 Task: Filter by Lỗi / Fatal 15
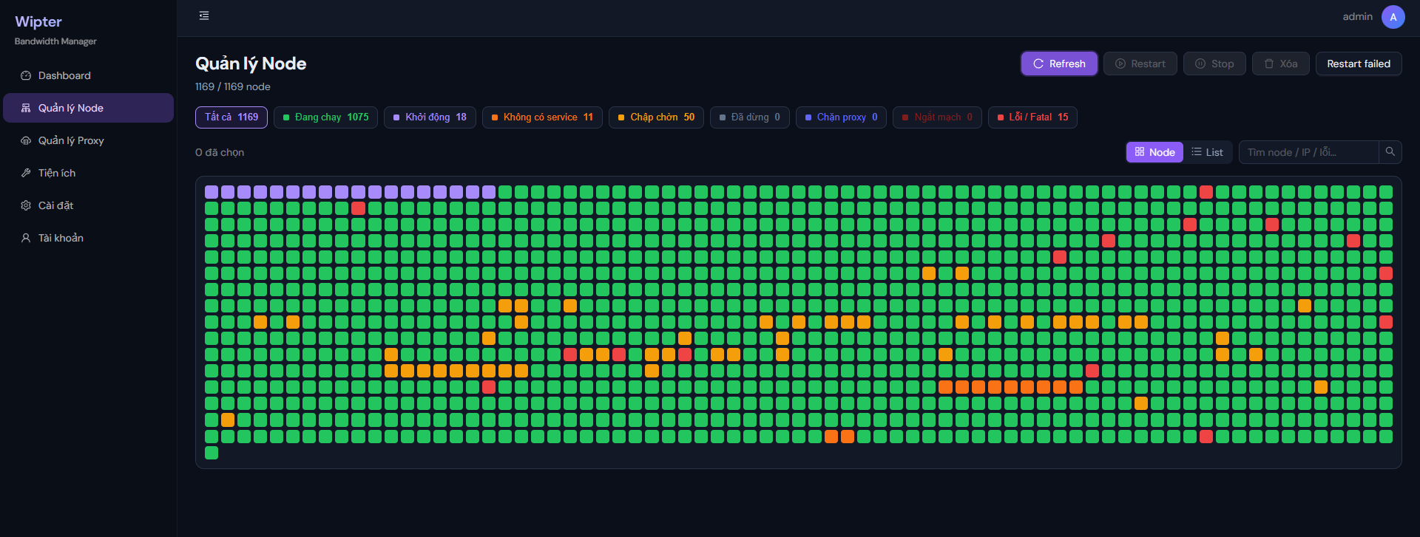click(x=1032, y=117)
